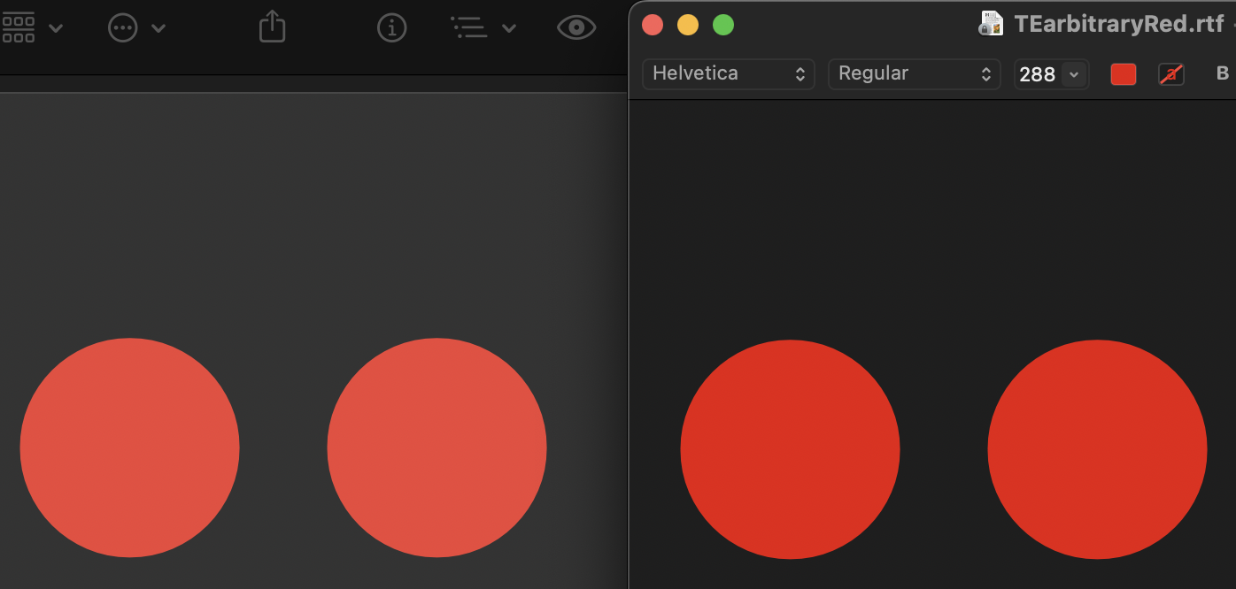Toggle Bold formatting with the B button
Viewport: 1236px width, 589px height.
click(x=1223, y=74)
